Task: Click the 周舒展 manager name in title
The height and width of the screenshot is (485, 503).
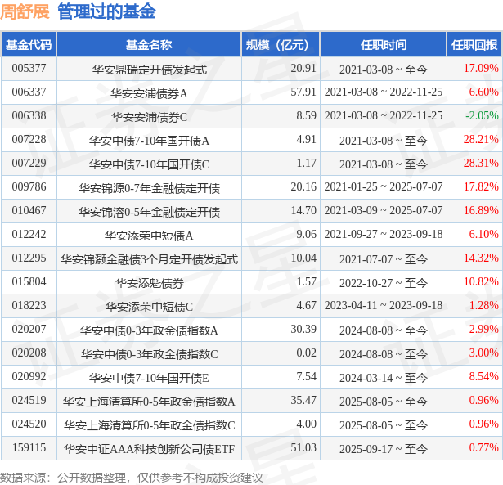Action: 25,12
